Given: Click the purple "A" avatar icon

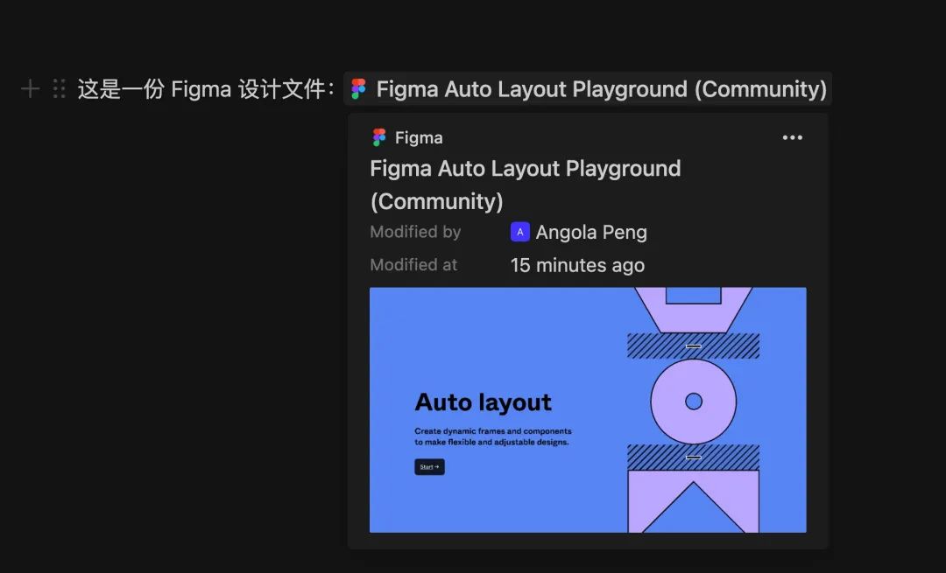Looking at the screenshot, I should tap(520, 232).
